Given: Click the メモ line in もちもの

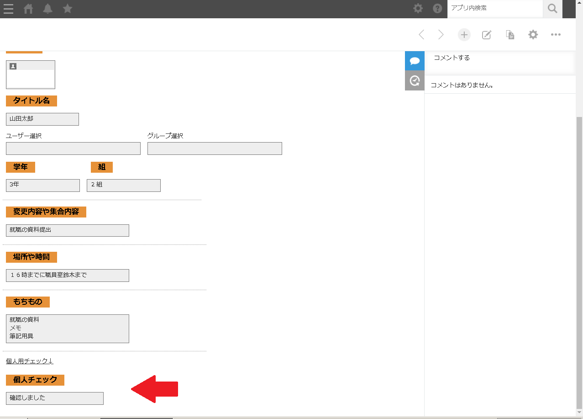Looking at the screenshot, I should [16, 328].
